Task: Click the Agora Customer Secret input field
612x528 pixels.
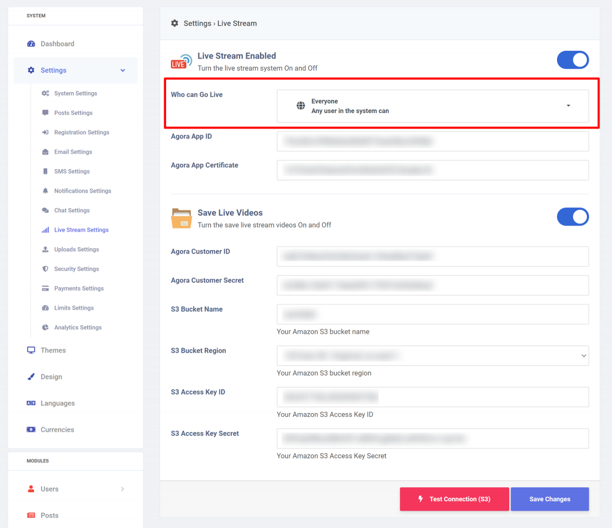Action: tap(433, 285)
